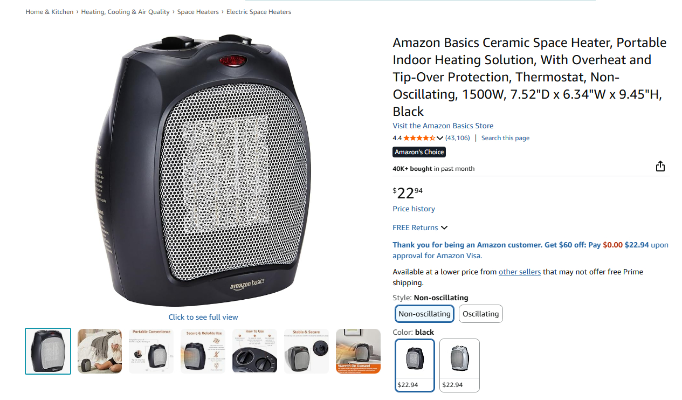Navigate to Space Heaters breadcrumb

coord(198,12)
